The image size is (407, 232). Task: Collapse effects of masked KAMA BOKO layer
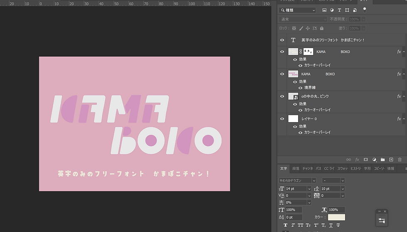404,52
